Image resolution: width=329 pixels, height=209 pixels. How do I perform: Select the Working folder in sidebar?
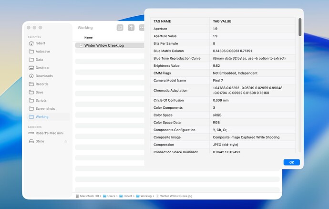click(48, 117)
